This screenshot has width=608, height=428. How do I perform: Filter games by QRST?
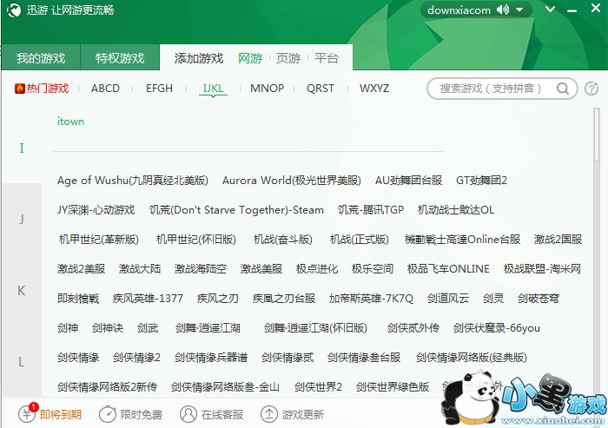pos(321,89)
